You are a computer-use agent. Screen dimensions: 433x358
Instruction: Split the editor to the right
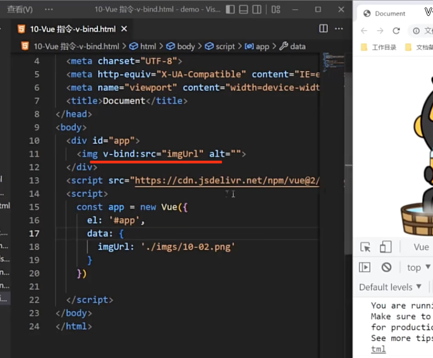(x=323, y=29)
